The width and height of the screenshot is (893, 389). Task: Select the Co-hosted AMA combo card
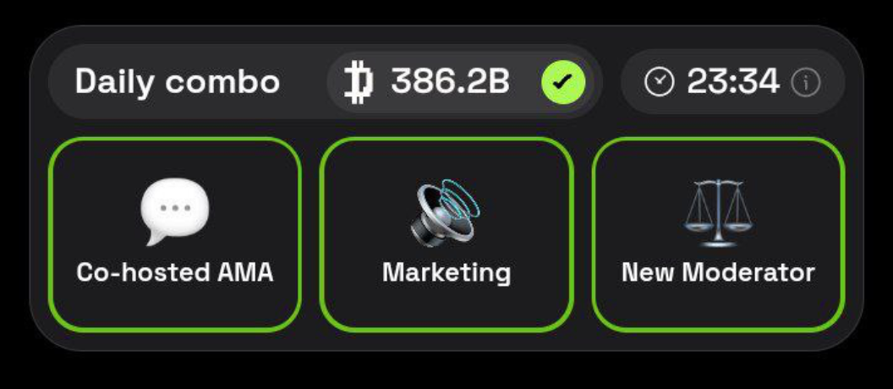(175, 234)
